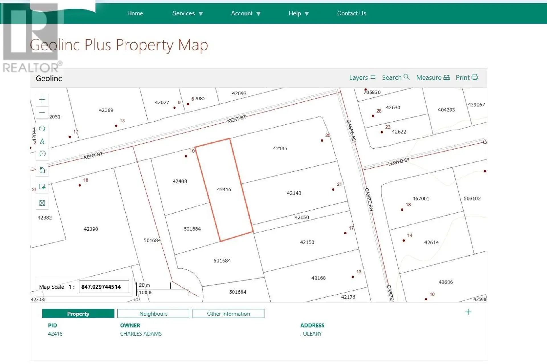Activate the fullscreen map view tool

click(42, 203)
